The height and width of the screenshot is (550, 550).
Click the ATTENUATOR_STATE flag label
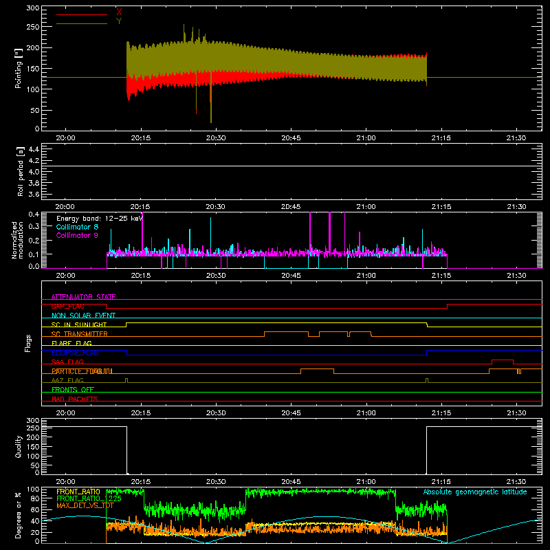(x=83, y=297)
